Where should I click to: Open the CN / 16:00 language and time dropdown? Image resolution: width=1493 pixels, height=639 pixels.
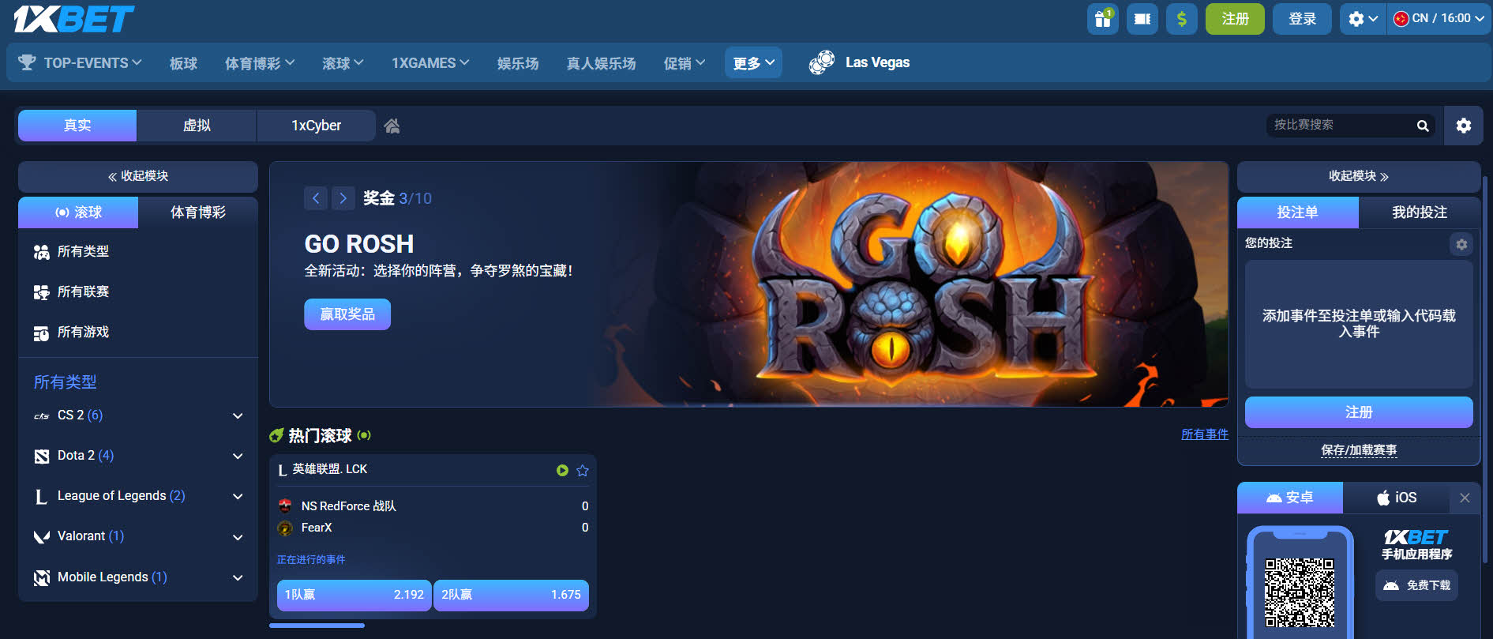(x=1439, y=18)
